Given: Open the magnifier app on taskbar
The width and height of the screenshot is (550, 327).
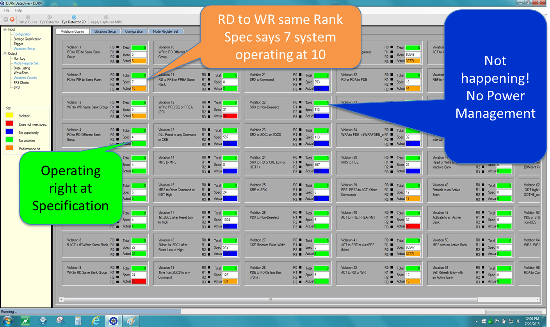Looking at the screenshot, I should (x=61, y=321).
